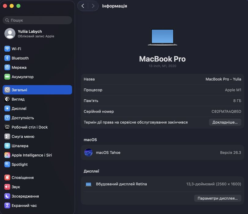248x214 pixels.
Task: Select the Spotlight sidebar label
Action: point(20,164)
